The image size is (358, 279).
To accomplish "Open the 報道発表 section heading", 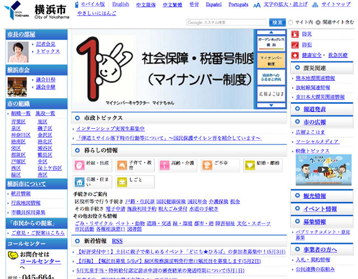I will tap(314, 109).
